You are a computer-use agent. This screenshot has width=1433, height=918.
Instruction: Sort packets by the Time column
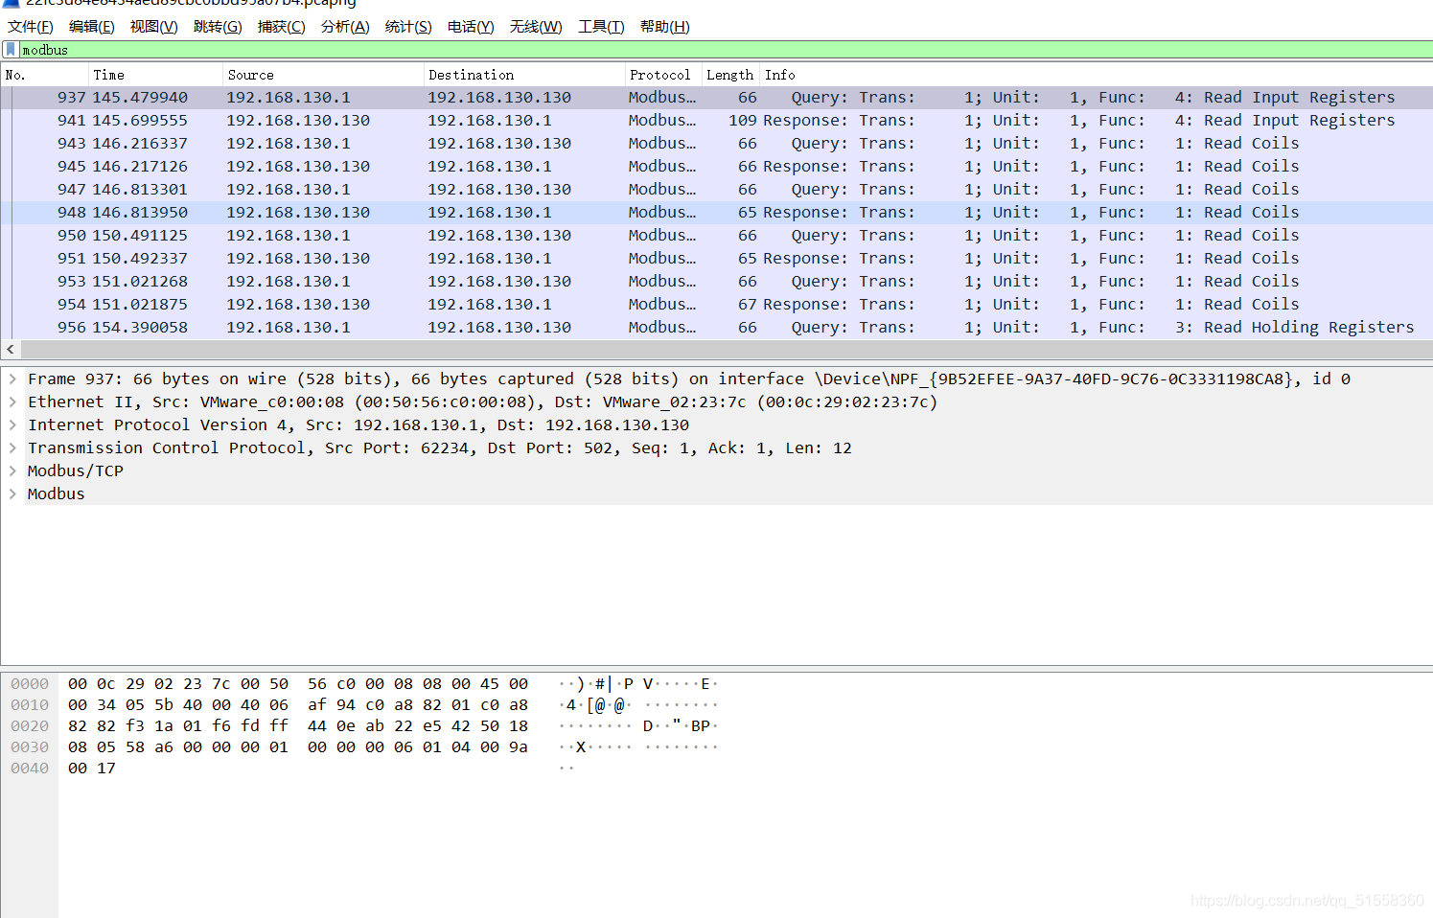[x=155, y=75]
